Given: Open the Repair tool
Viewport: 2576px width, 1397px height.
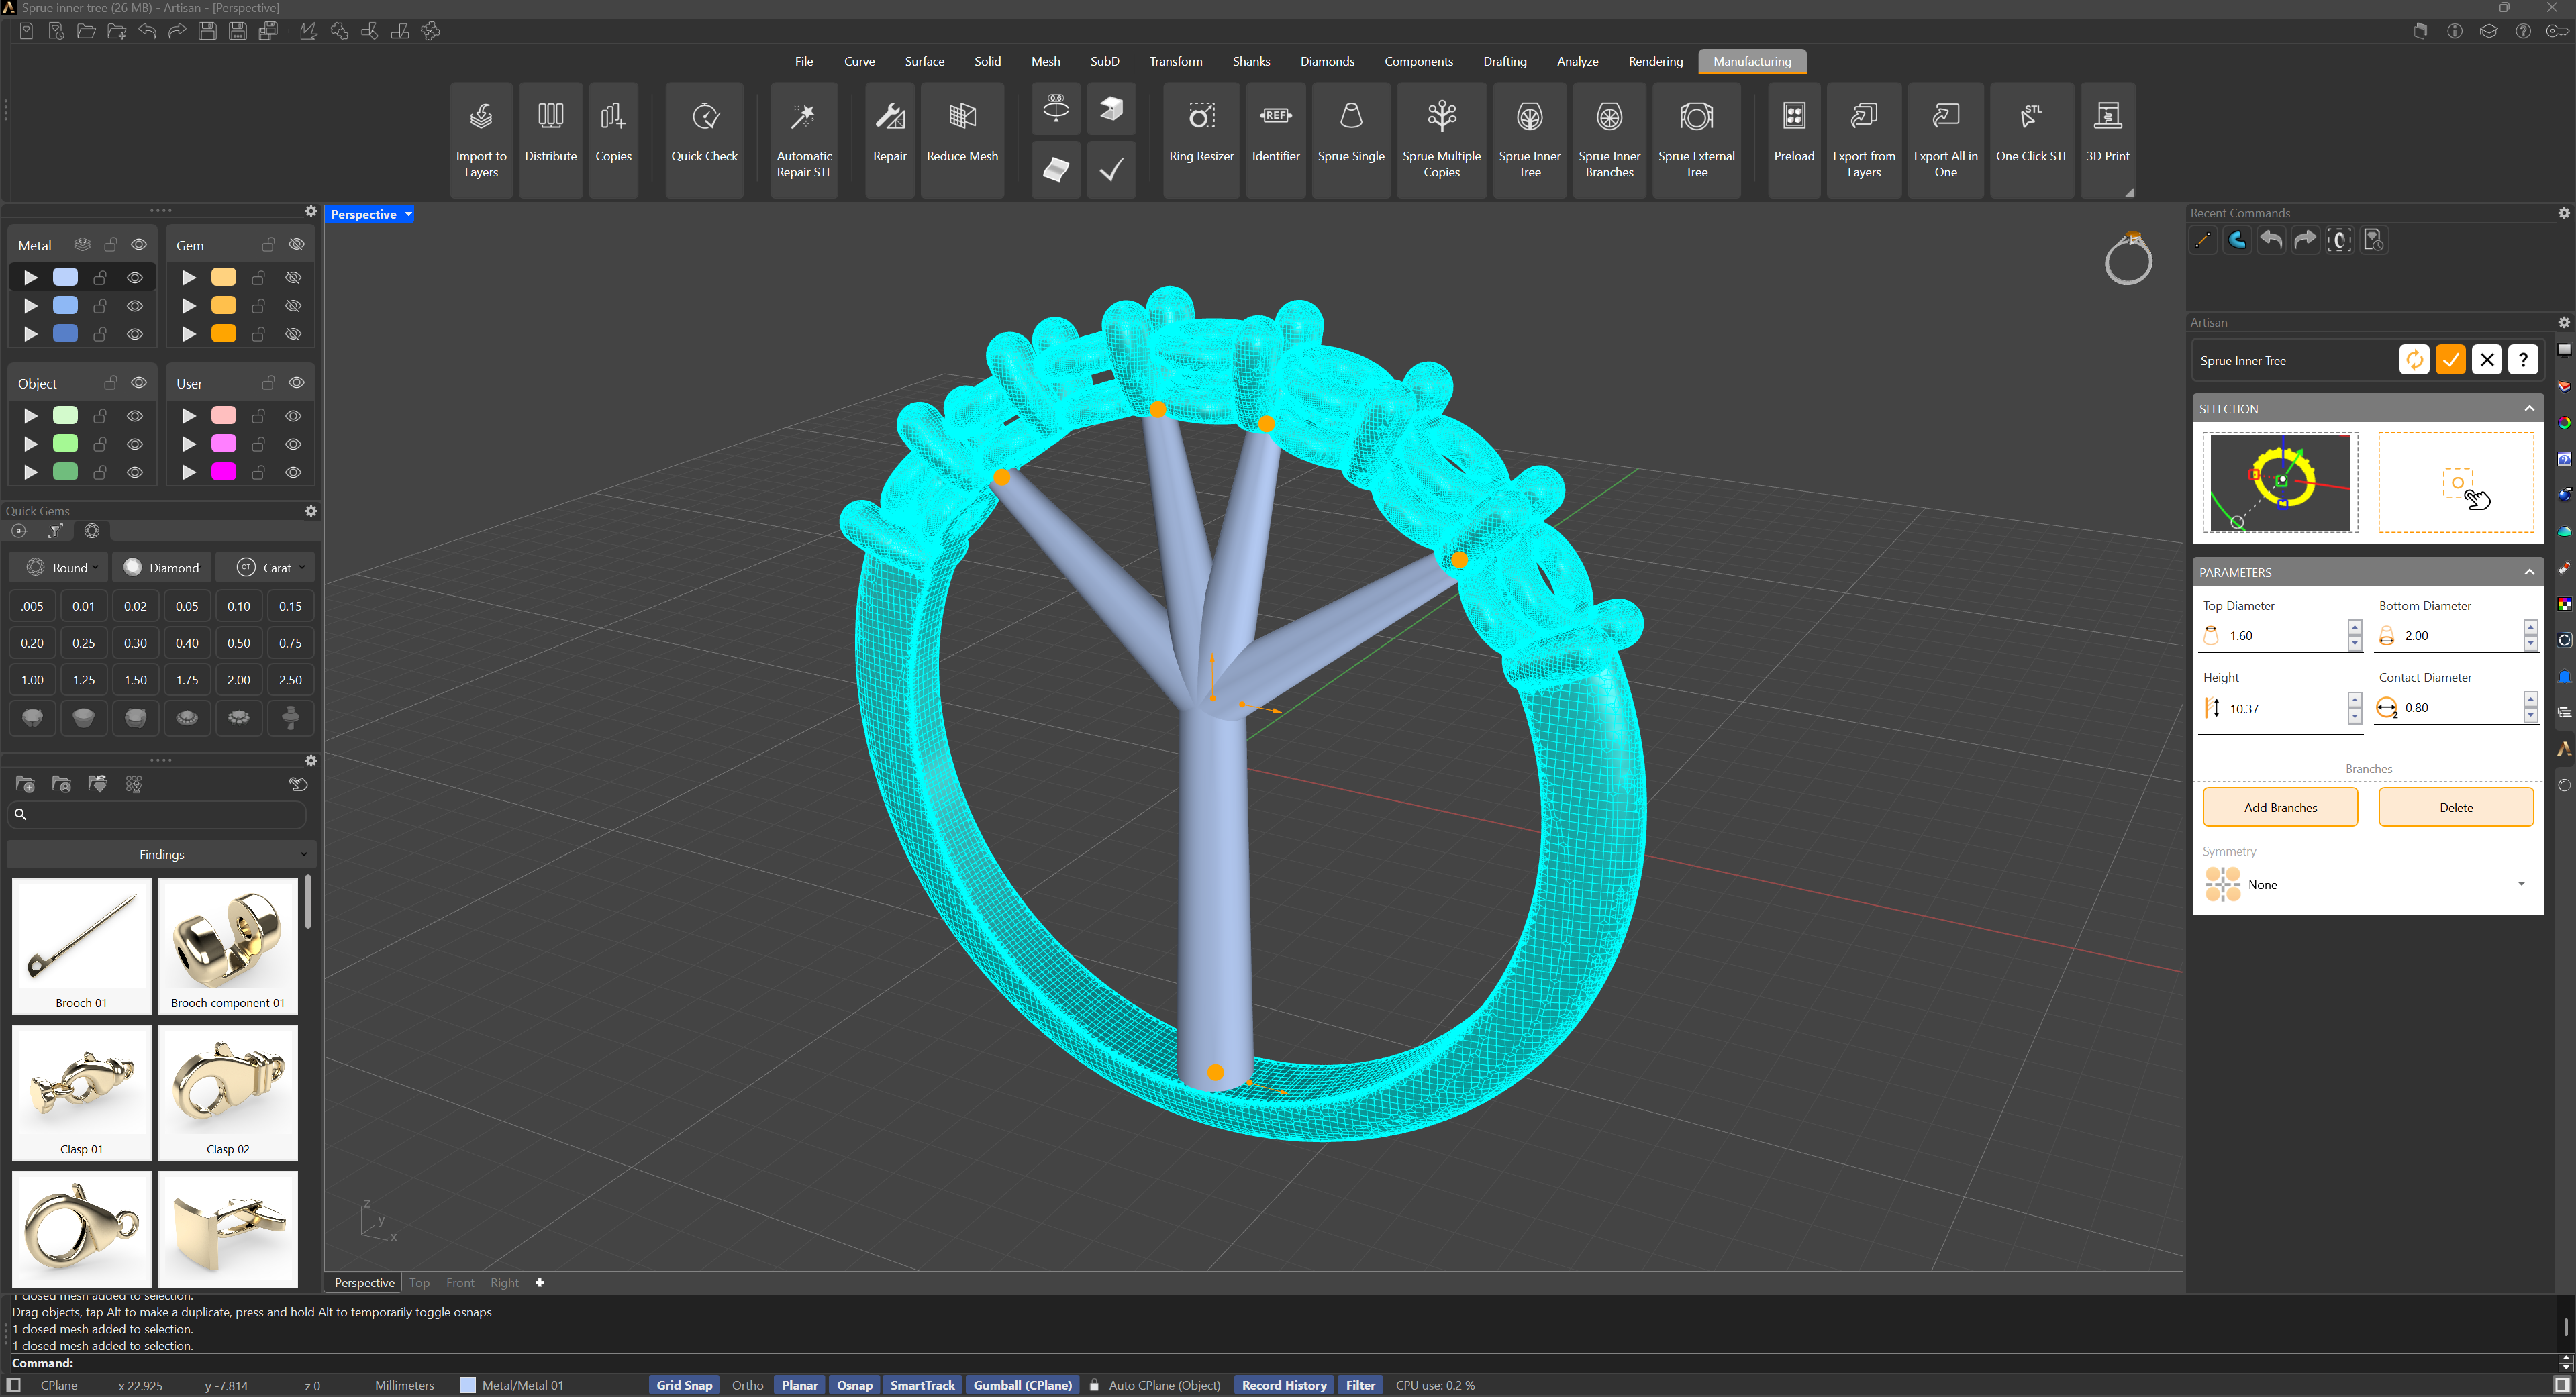Looking at the screenshot, I should [x=889, y=140].
